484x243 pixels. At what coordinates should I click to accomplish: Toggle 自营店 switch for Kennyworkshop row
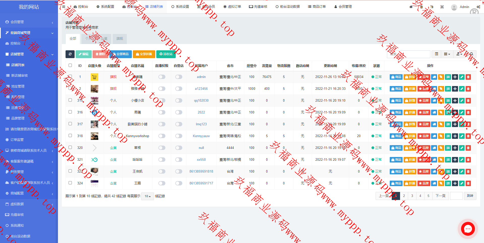pos(179,136)
